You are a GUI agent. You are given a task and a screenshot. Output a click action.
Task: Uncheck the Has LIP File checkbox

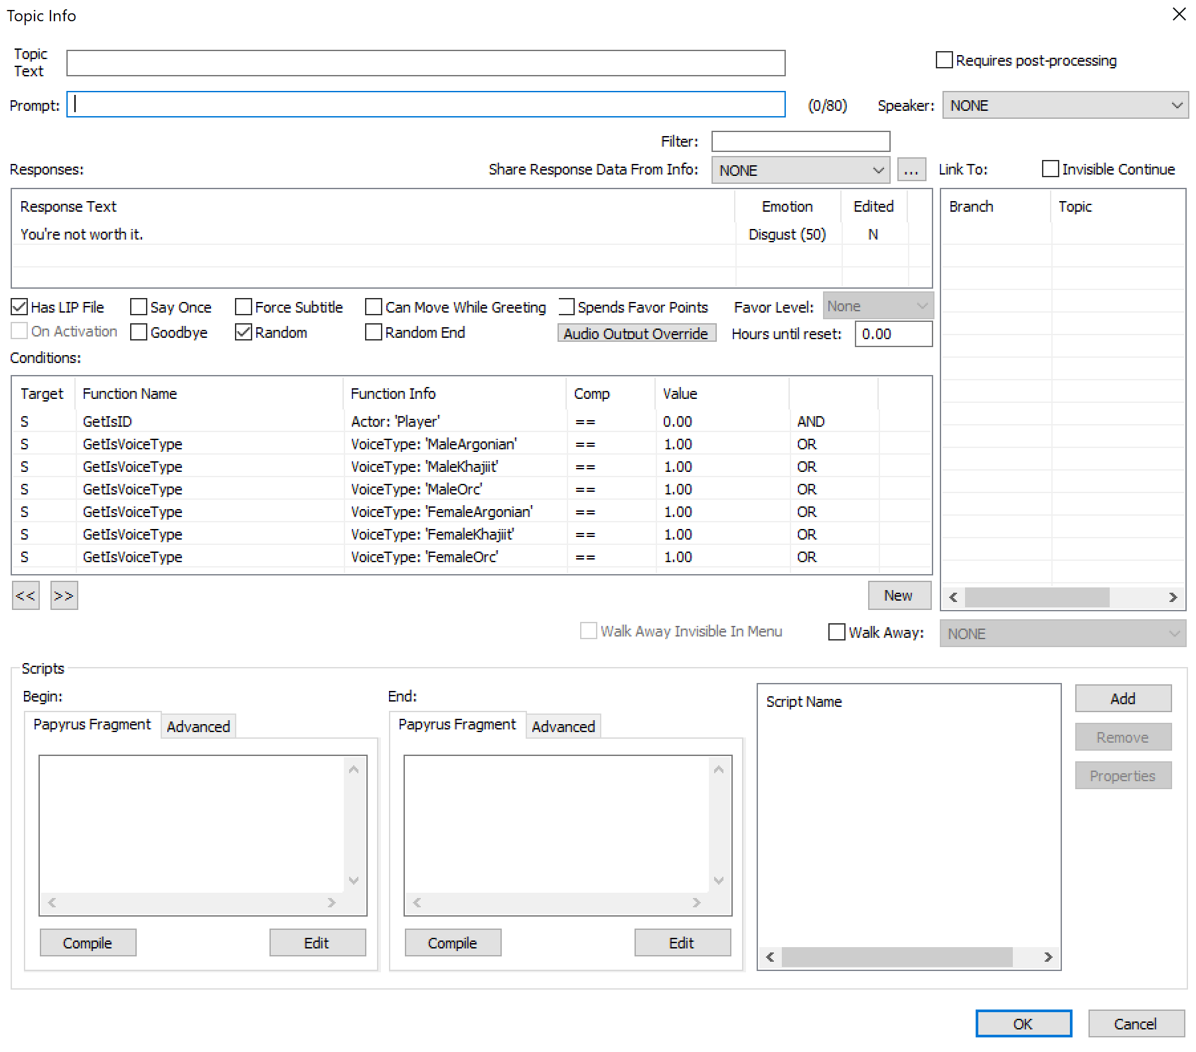coord(20,307)
